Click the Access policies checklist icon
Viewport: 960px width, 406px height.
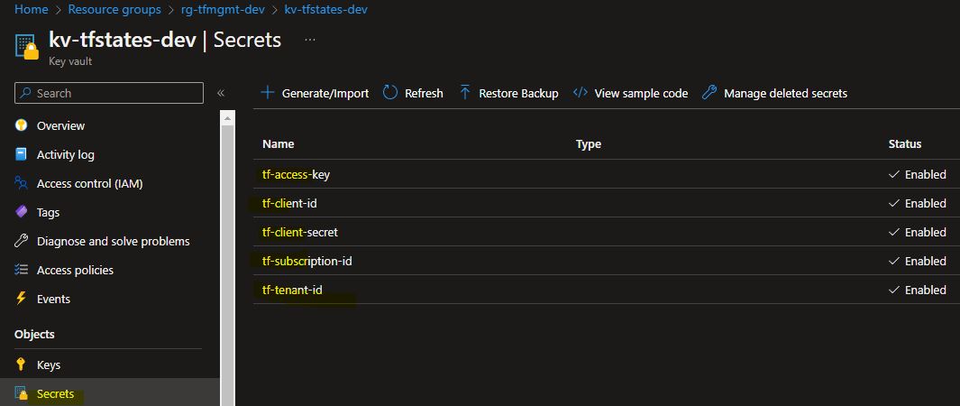point(22,270)
